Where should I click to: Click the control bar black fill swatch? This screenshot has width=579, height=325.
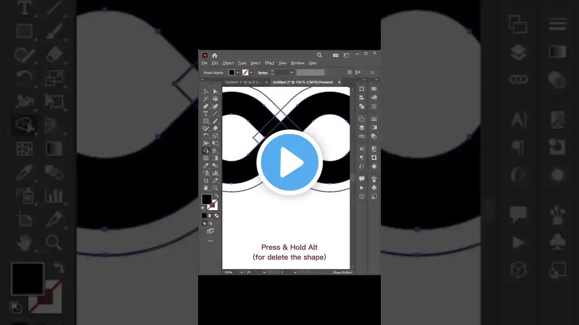232,73
